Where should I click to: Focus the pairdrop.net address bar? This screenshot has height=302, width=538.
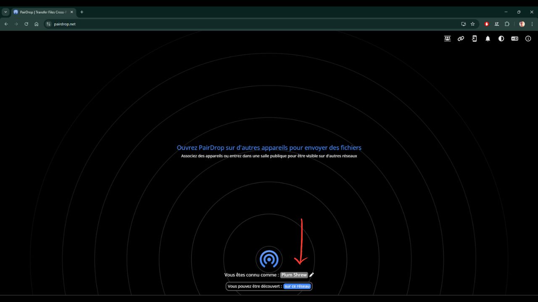click(261, 24)
